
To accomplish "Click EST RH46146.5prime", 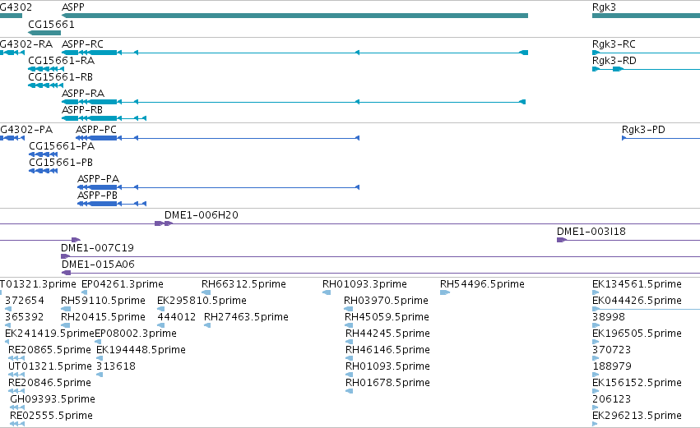I will click(388, 350).
